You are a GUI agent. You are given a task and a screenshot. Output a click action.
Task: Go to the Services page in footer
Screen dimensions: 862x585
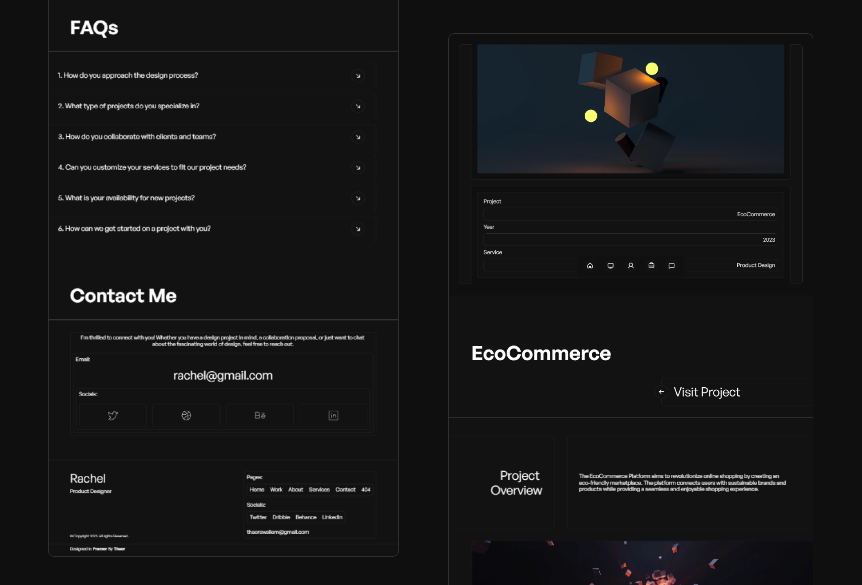click(319, 489)
